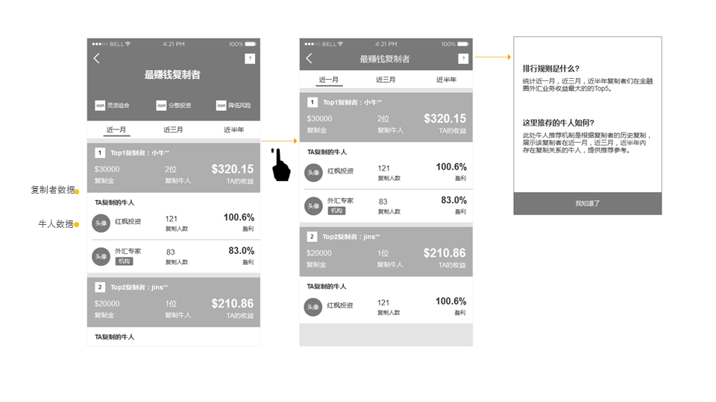Tap 外汇专家 avatar on left phone
Image resolution: width=716 pixels, height=402 pixels.
click(101, 257)
